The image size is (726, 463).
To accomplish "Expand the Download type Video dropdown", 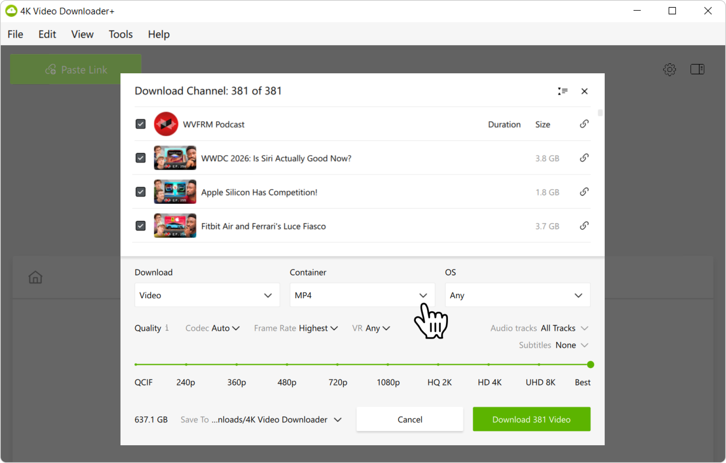I will 207,295.
